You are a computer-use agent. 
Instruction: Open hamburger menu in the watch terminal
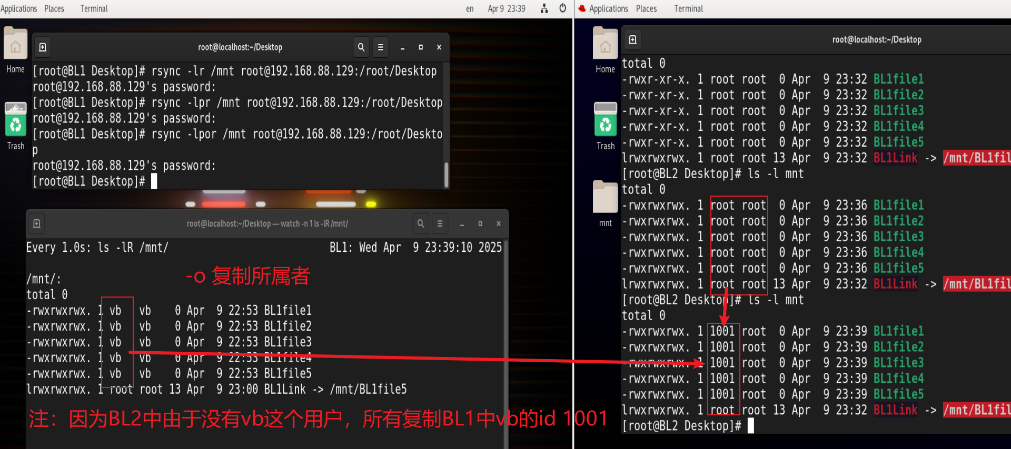coord(440,223)
